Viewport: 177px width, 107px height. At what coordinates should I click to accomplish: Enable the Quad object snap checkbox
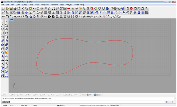point(64,95)
